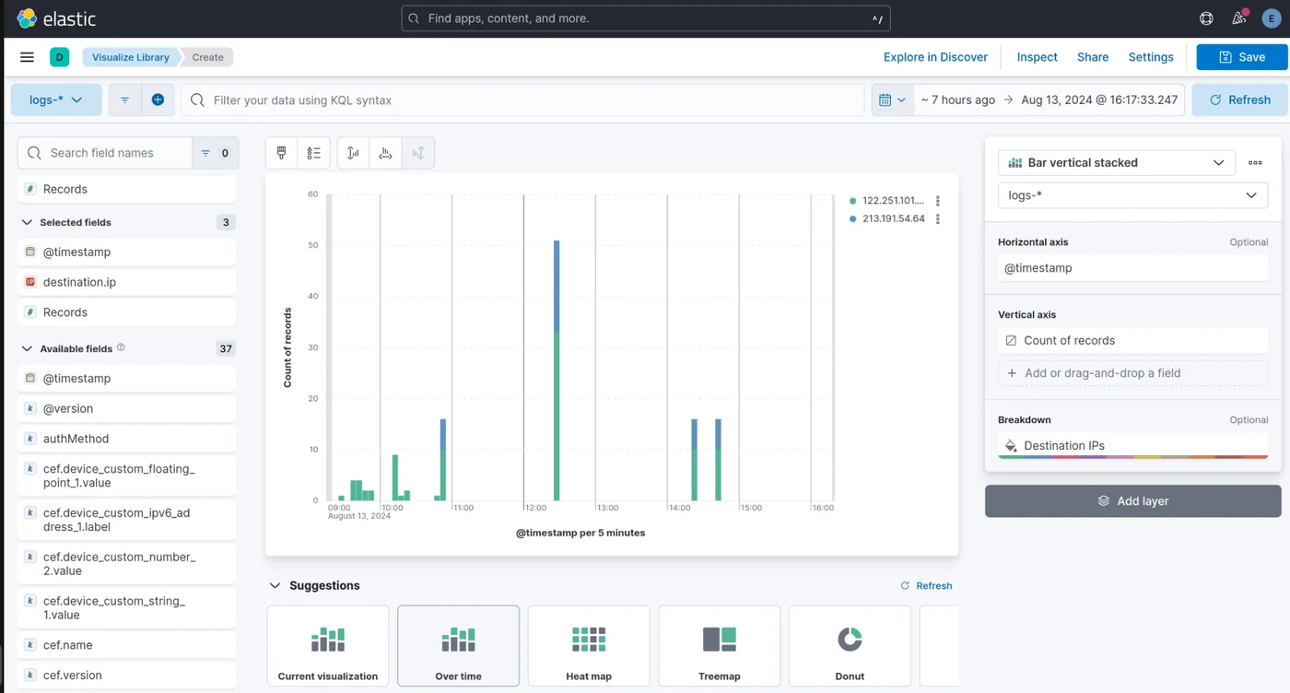Open the visual appearance paintbrush settings

pos(281,152)
